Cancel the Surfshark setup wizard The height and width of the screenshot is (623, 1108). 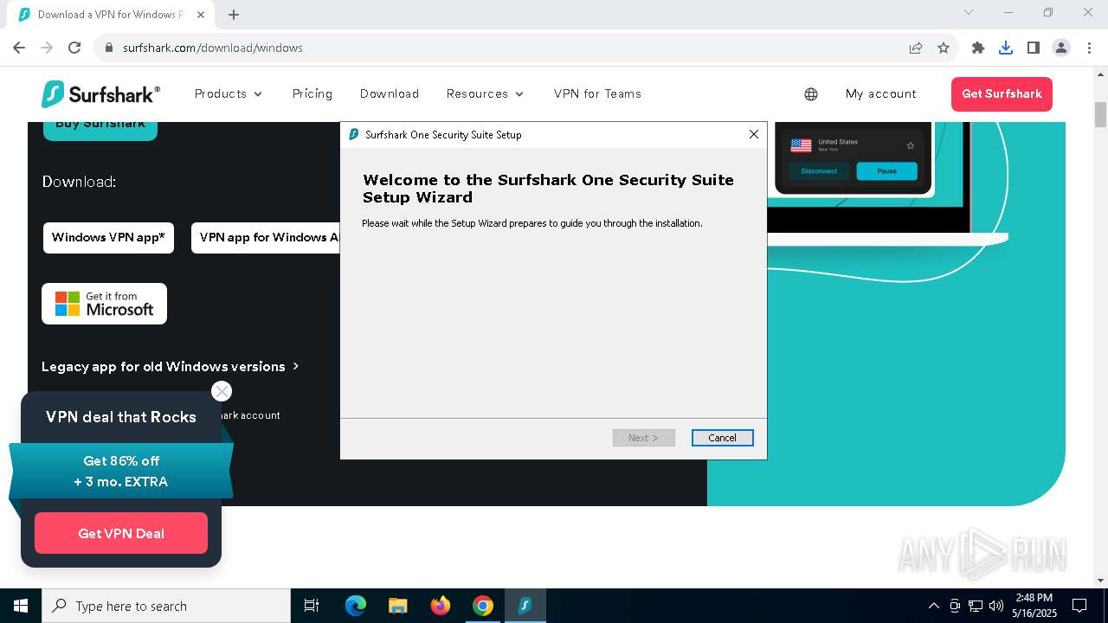(x=722, y=438)
